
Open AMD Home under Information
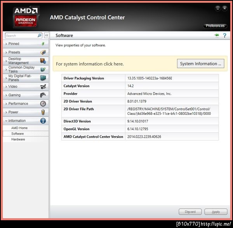tap(19, 128)
